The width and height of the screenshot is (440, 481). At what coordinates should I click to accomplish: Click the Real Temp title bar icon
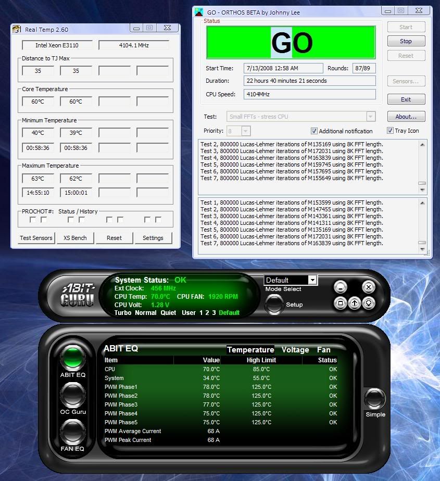click(x=17, y=29)
